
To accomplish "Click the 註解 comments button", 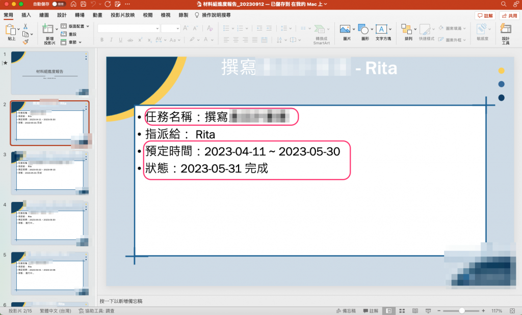I will pyautogui.click(x=485, y=16).
